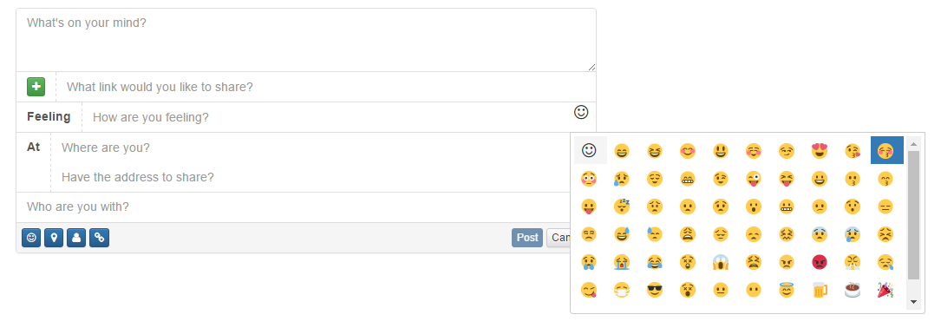Choose the beer mug emoji
This screenshot has height=328, width=941.
click(820, 290)
